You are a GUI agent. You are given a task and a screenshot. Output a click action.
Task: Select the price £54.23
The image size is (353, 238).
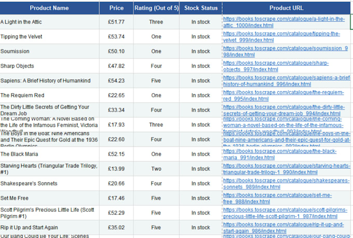pyautogui.click(x=116, y=81)
